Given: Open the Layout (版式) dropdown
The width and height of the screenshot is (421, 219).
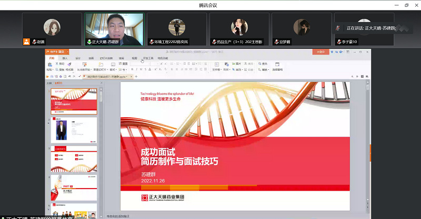Looking at the screenshot, I should [x=114, y=69].
